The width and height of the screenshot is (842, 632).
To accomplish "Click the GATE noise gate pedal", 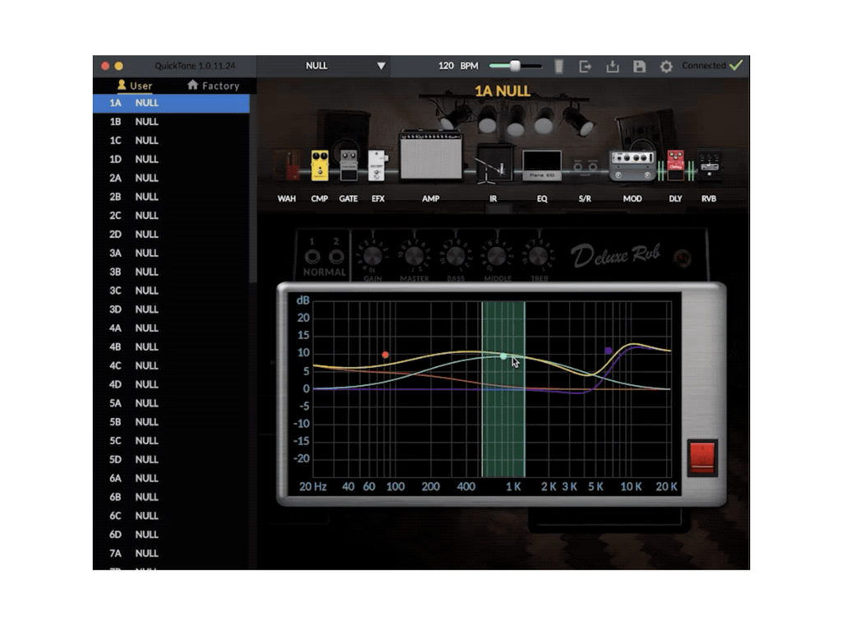I will pos(349,165).
